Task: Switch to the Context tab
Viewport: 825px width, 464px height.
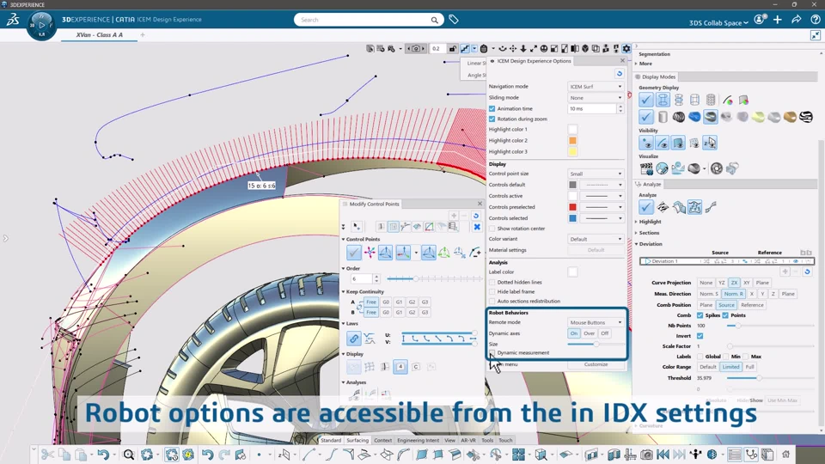Action: click(382, 440)
